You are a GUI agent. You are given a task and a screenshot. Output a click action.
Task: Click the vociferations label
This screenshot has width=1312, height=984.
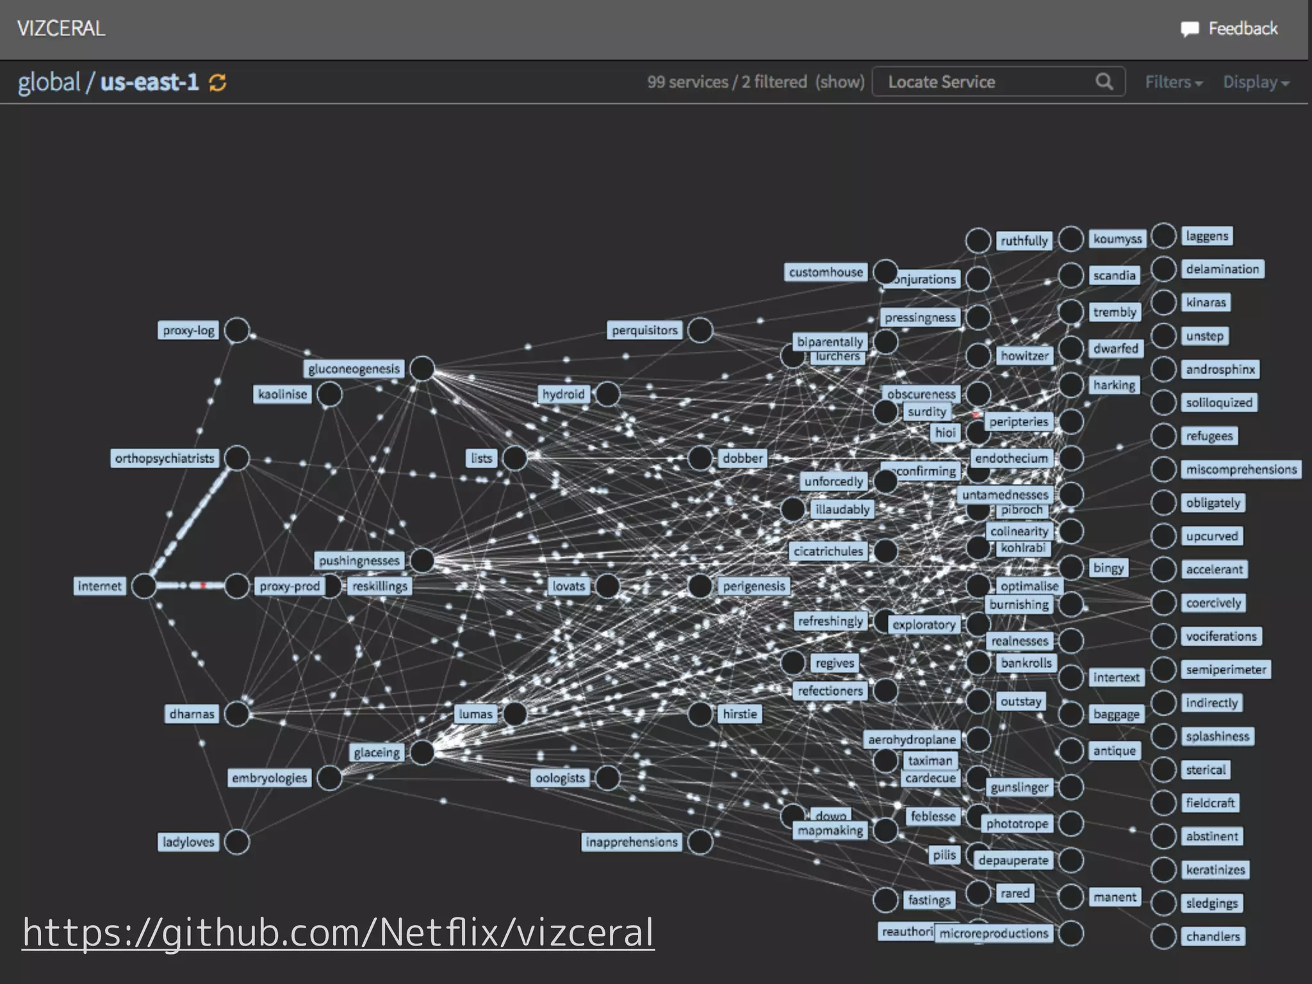tap(1221, 636)
